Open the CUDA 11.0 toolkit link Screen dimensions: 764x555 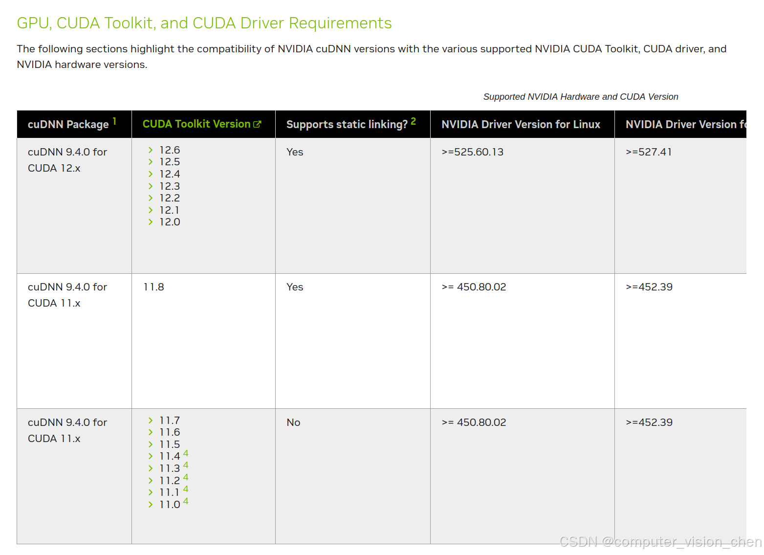(170, 505)
